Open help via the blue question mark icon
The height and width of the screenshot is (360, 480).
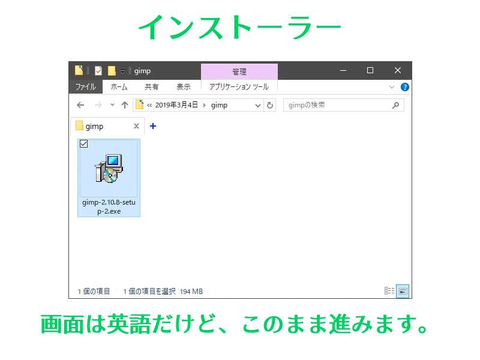click(x=405, y=86)
